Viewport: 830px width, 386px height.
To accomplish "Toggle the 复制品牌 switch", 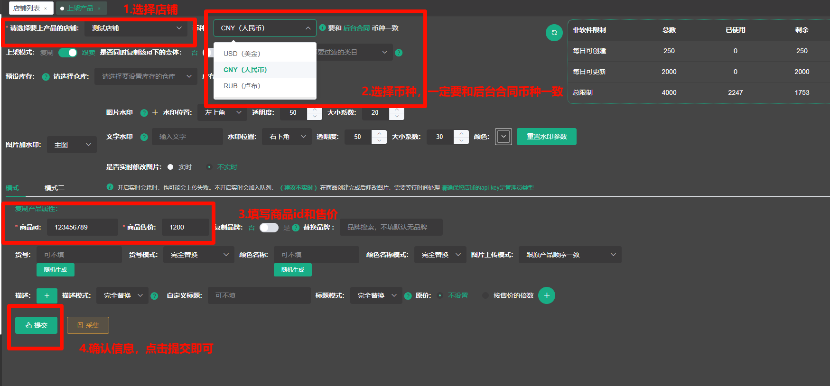I will coord(269,228).
